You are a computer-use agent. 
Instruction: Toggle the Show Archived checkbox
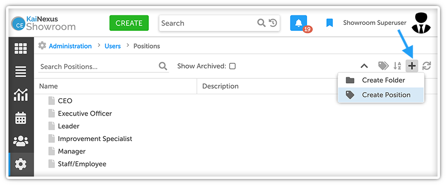click(232, 66)
